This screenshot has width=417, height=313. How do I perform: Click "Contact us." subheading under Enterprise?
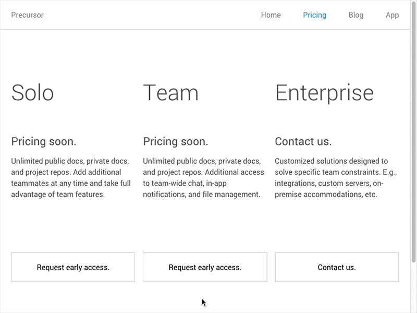coord(303,141)
